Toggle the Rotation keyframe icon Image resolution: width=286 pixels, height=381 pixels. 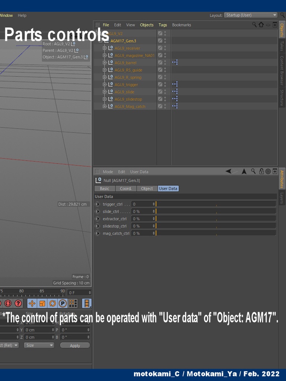(x=53, y=303)
